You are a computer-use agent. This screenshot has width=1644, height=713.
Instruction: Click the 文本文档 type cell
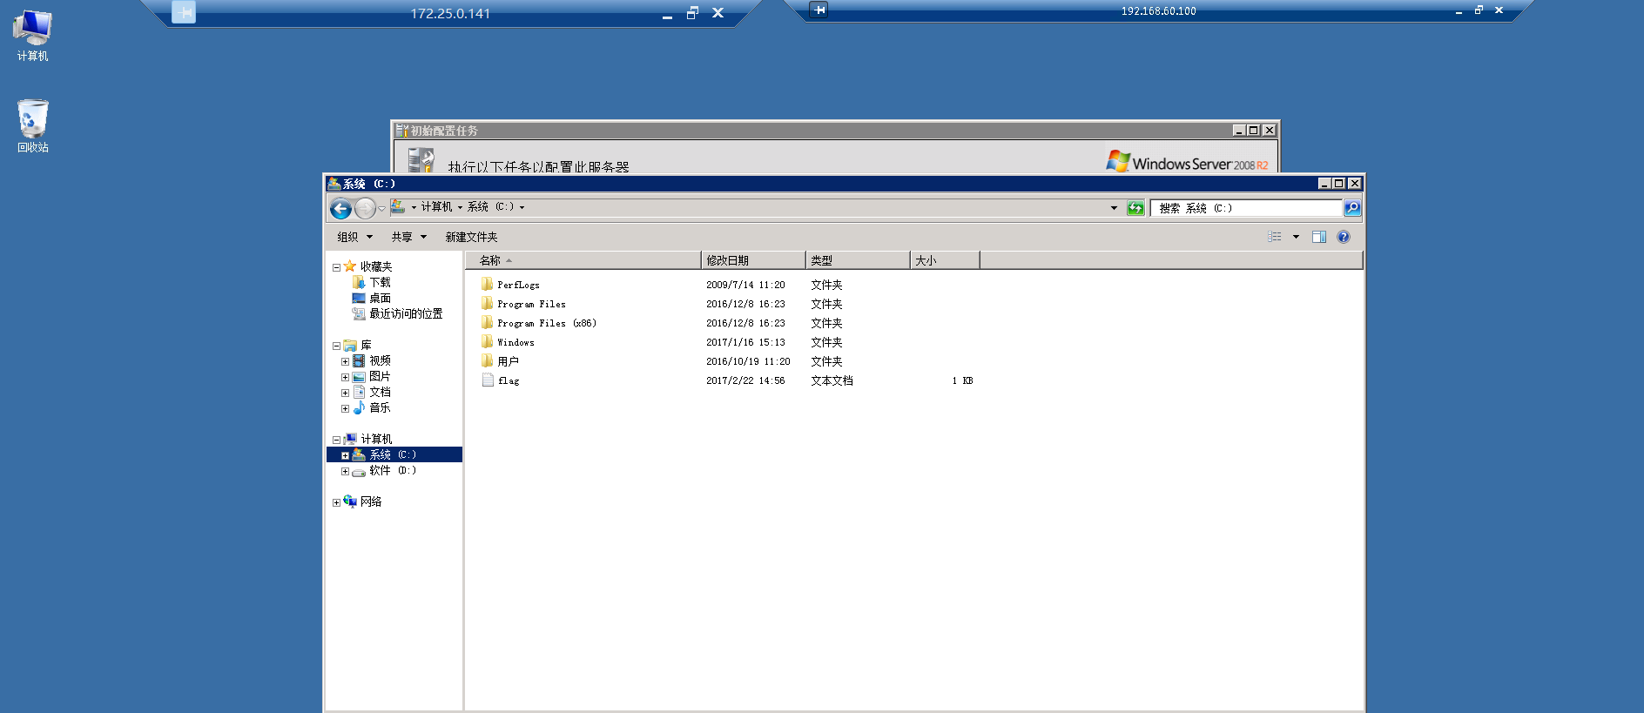click(x=832, y=380)
